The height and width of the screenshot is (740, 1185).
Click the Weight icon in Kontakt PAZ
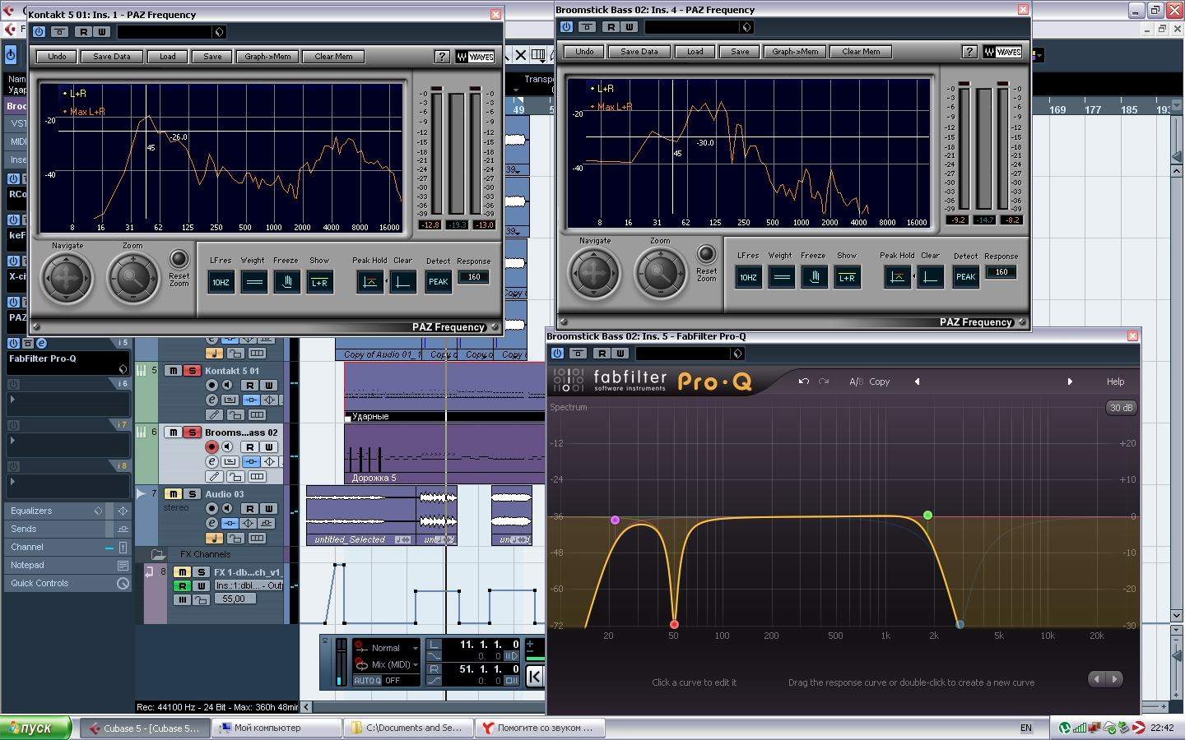[x=254, y=282]
